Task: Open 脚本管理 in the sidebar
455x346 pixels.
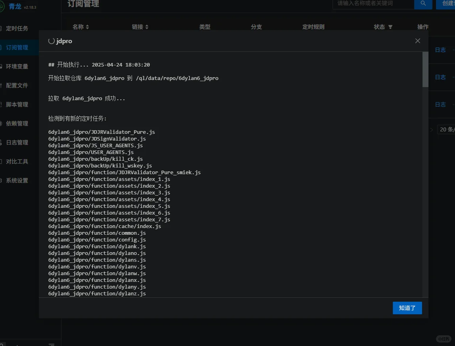Action: click(x=17, y=105)
